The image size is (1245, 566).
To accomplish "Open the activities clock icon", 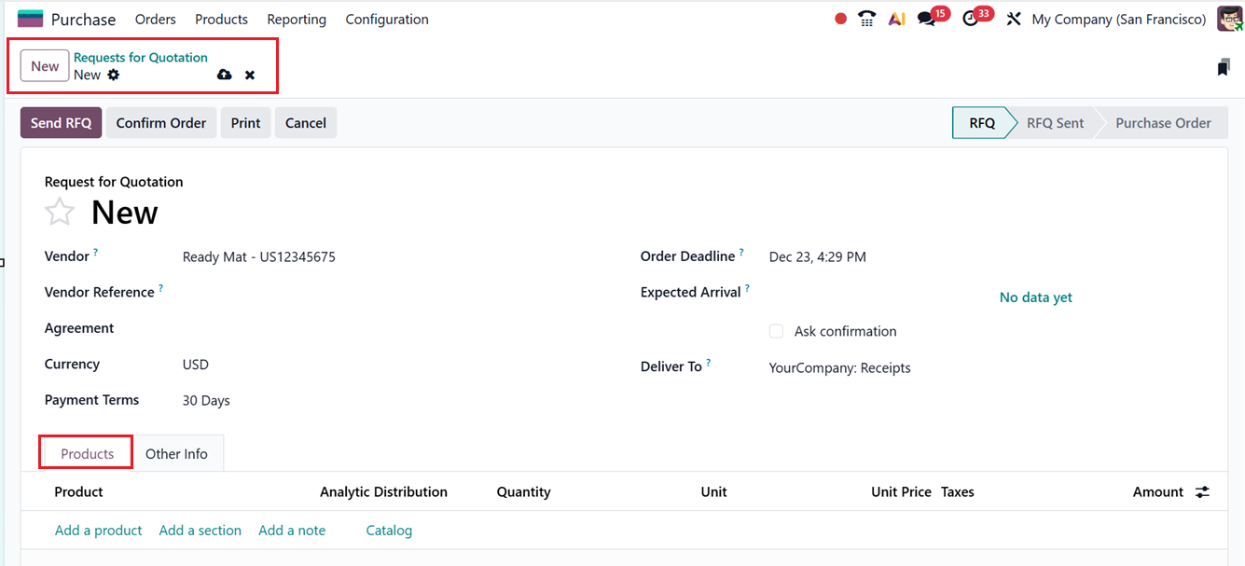I will [971, 19].
